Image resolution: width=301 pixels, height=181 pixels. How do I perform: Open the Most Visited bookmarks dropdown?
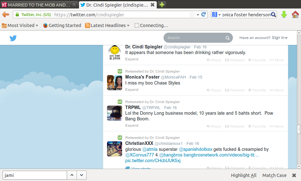(20, 25)
